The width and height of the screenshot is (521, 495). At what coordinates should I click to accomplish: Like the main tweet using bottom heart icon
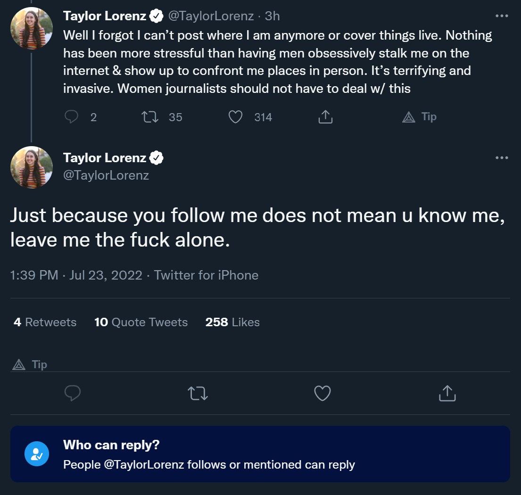[323, 393]
